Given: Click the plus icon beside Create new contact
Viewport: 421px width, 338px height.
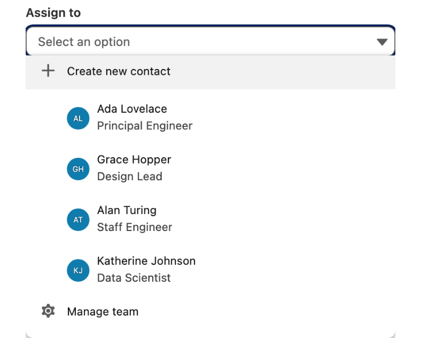Looking at the screenshot, I should click(48, 71).
